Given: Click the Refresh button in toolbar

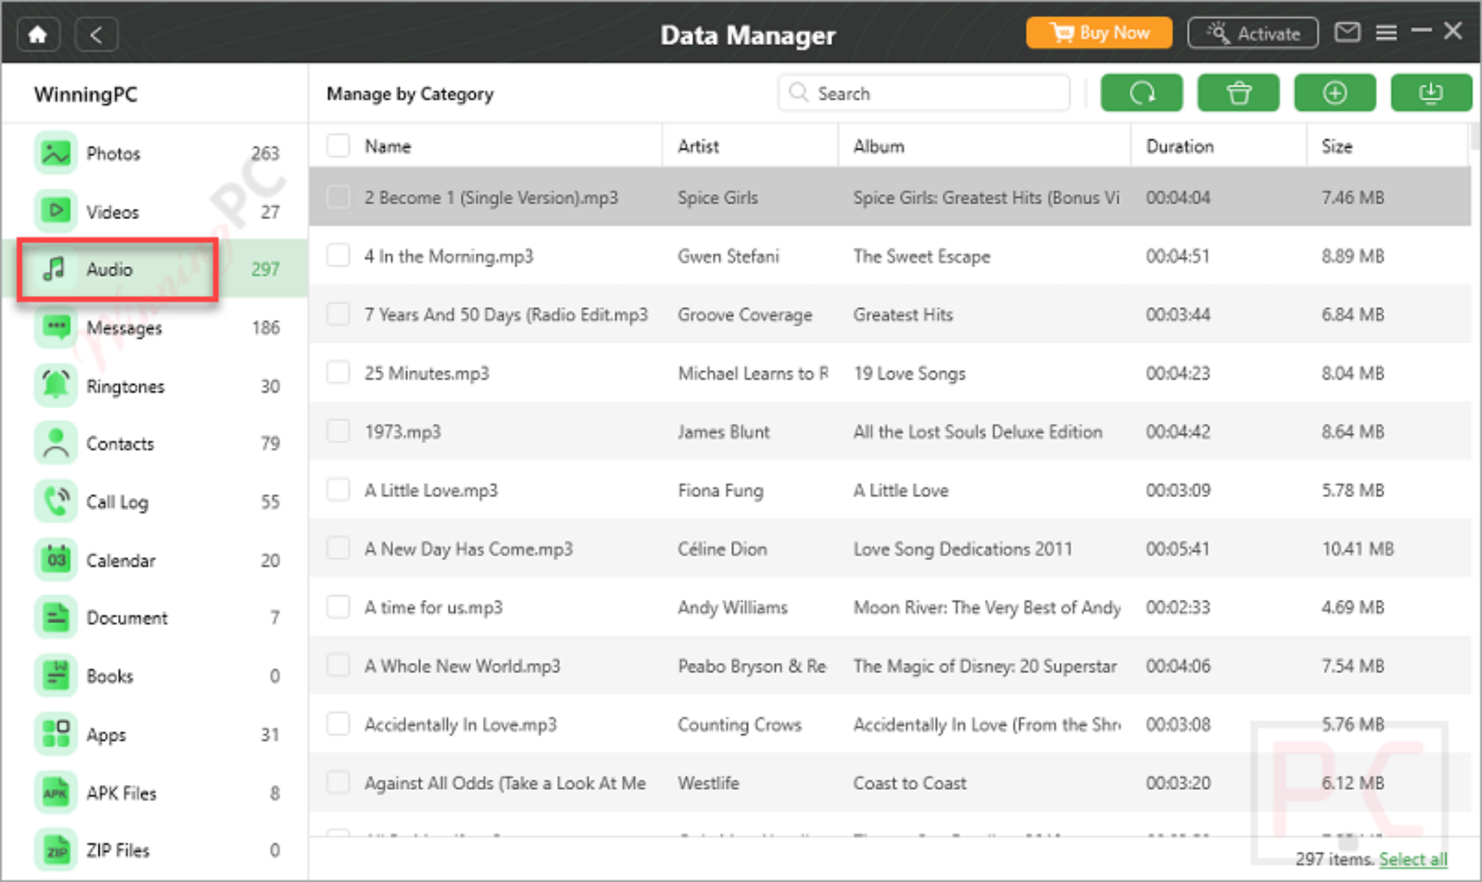Looking at the screenshot, I should pos(1141,93).
